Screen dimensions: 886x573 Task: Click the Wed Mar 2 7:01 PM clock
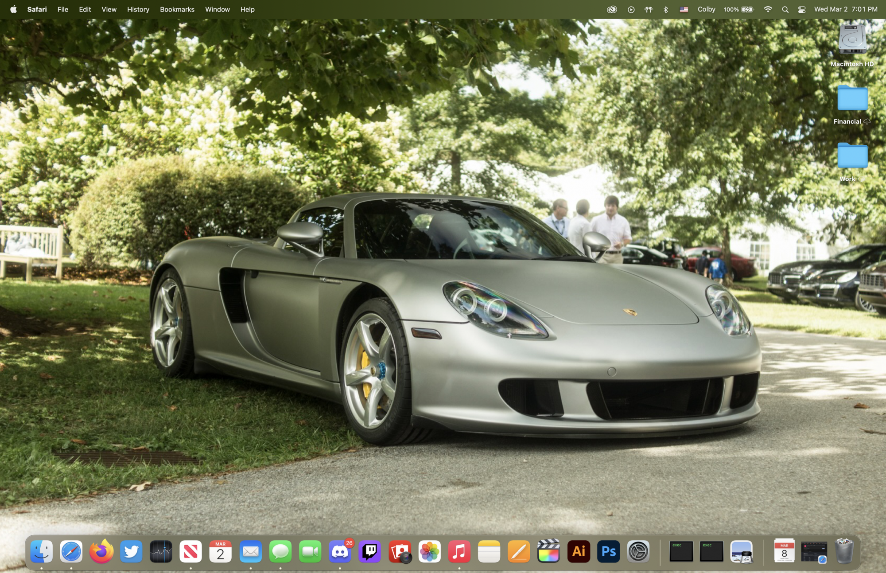(846, 9)
